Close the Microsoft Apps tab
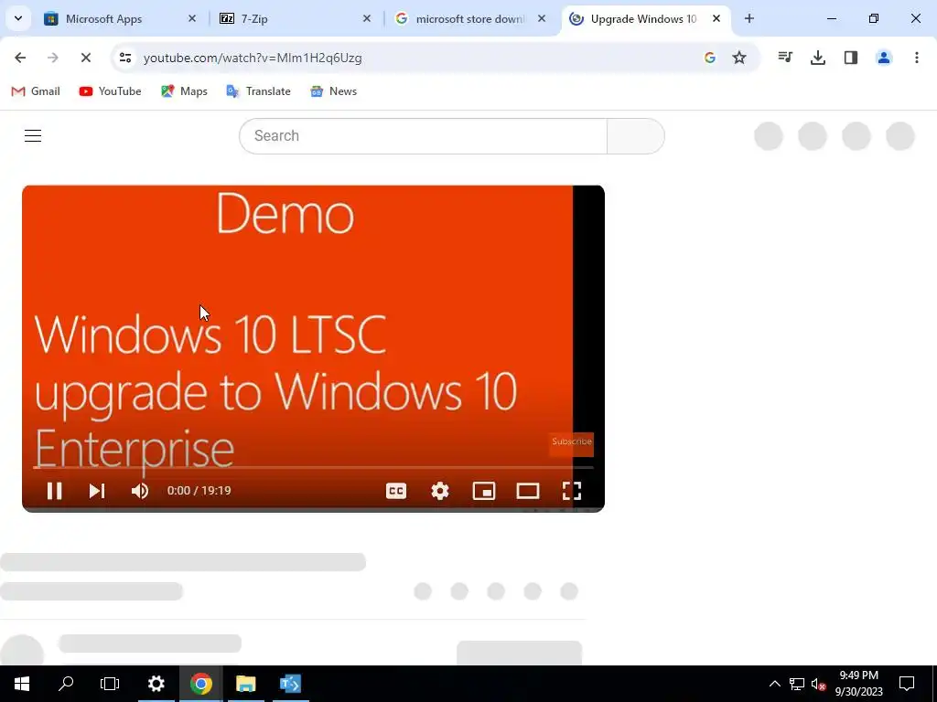937x702 pixels. pos(192,19)
